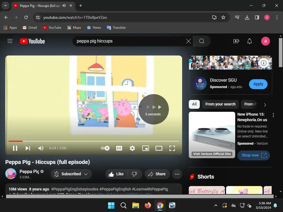This screenshot has width=283, height=212.
Task: Show hidden system tray icons
Action: click(x=216, y=205)
